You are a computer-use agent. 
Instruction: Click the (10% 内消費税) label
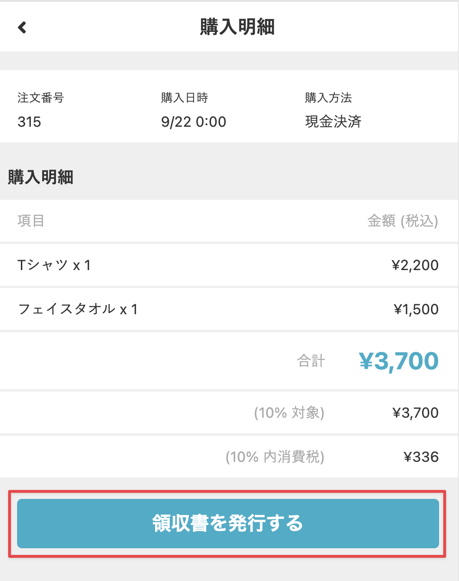click(275, 457)
